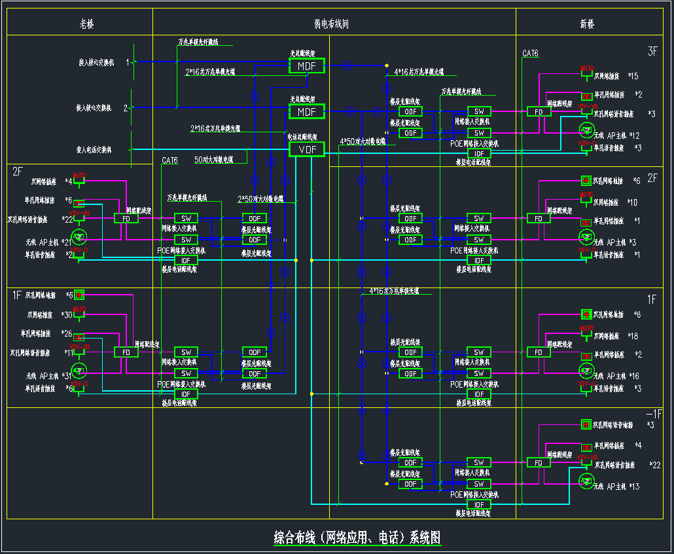
Task: Click the FD box in new building 3F
Action: click(x=539, y=112)
